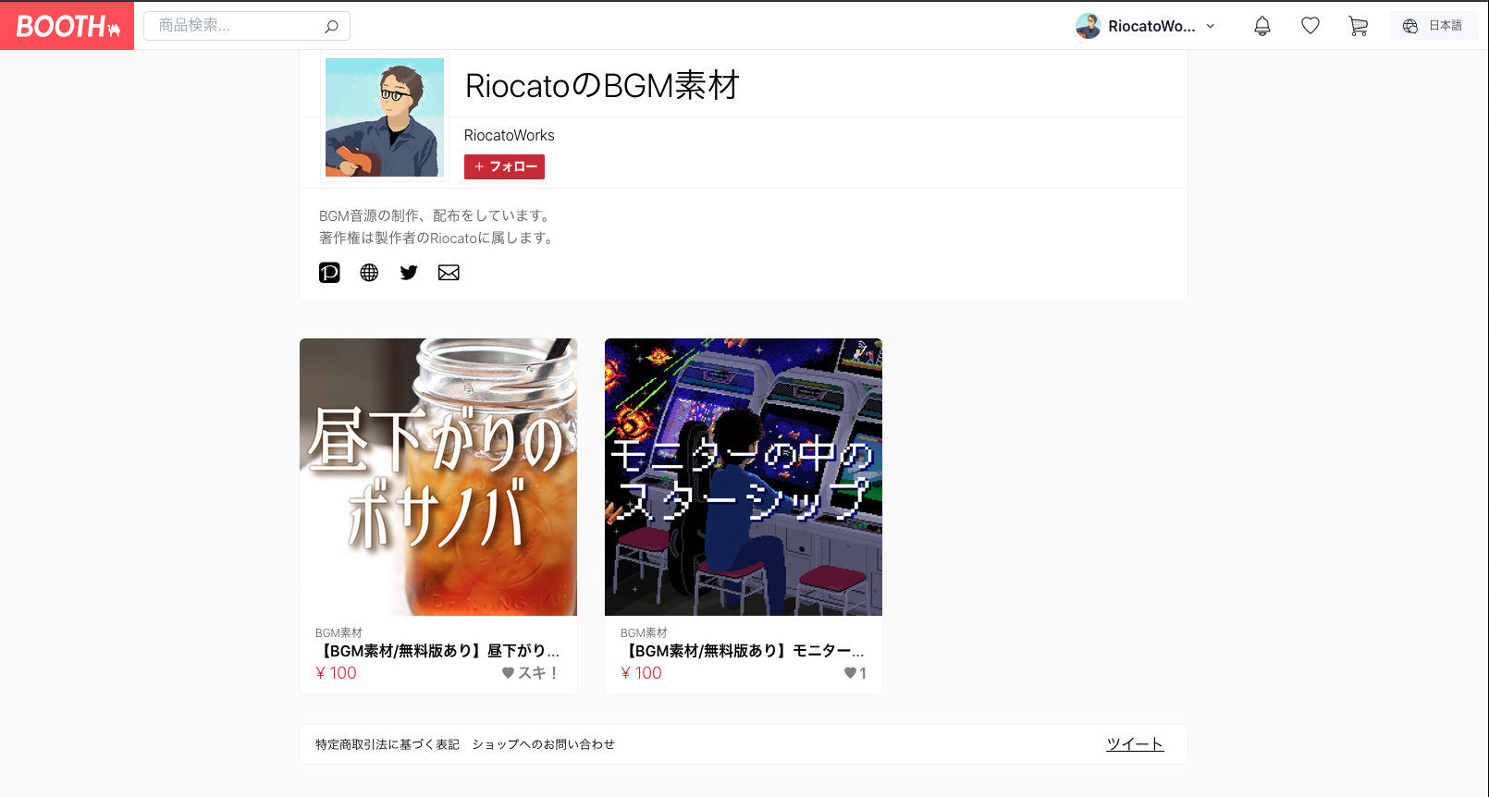Open the RiocatoWo... account dropdown
The image size is (1489, 797).
tap(1146, 26)
